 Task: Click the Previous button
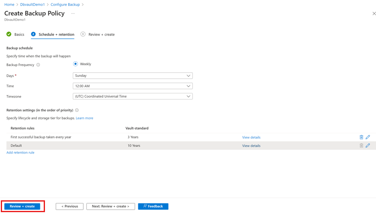point(69,206)
